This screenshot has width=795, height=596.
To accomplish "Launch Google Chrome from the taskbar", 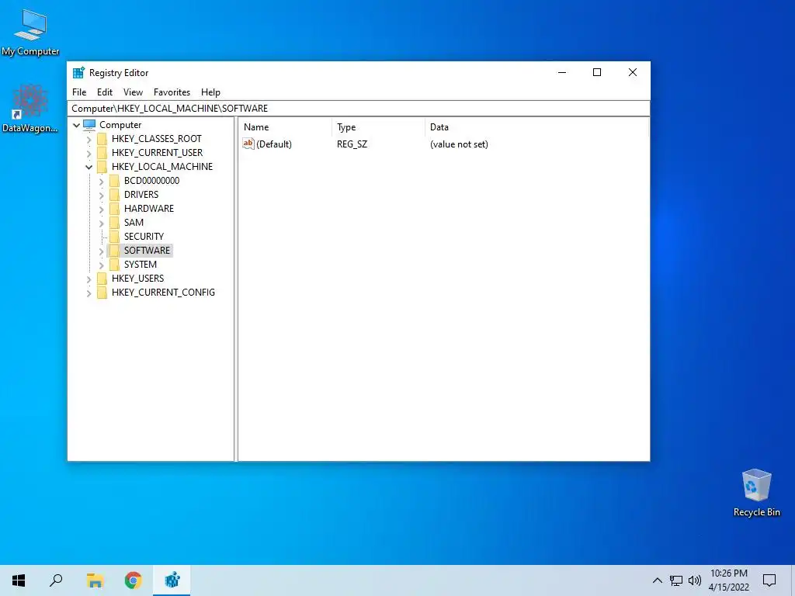I will coord(134,580).
